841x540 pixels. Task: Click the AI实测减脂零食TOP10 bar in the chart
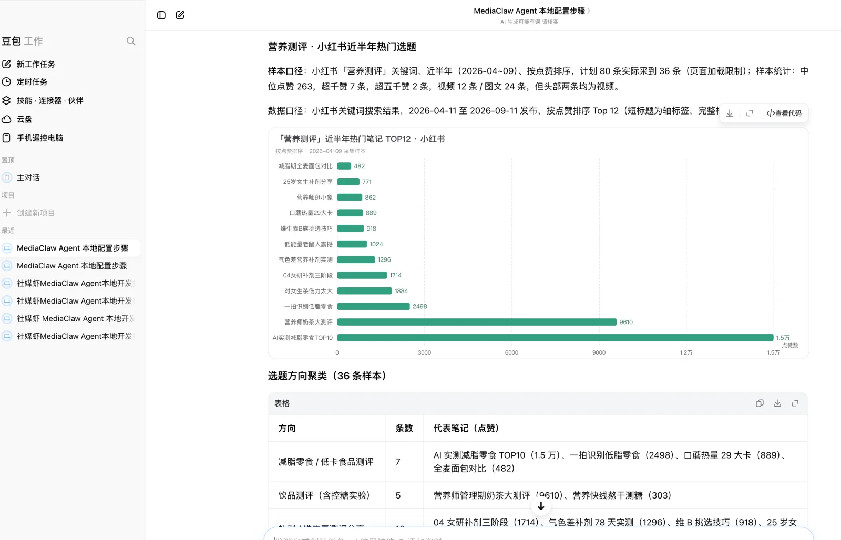555,338
